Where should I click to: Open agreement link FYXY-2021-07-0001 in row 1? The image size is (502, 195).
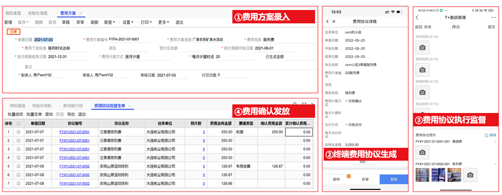pyautogui.click(x=74, y=132)
